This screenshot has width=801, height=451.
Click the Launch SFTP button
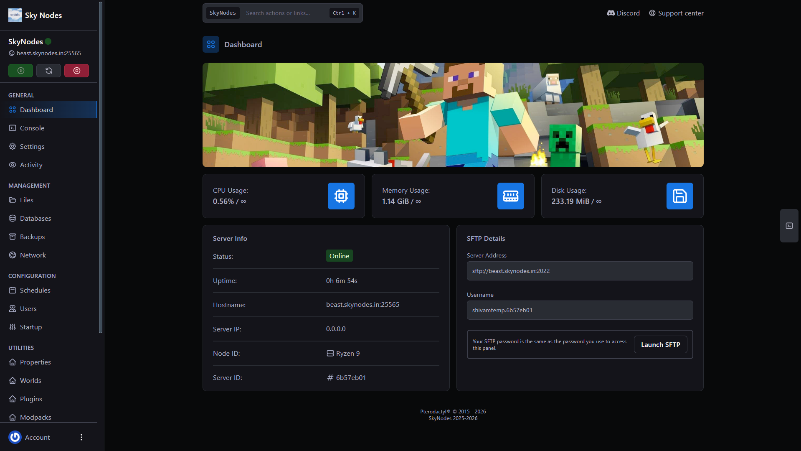[660, 344]
